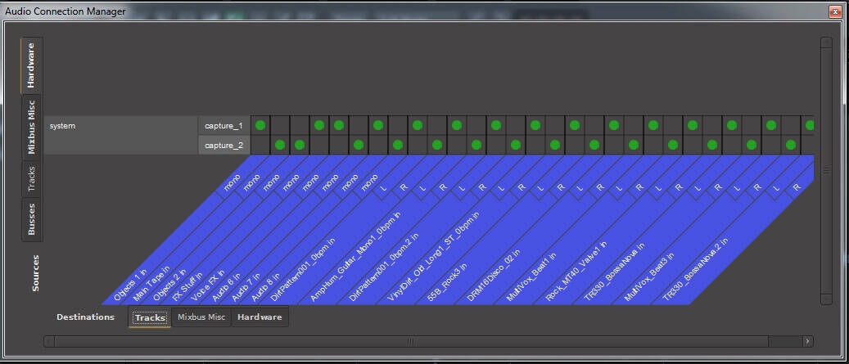The height and width of the screenshot is (364, 849).
Task: Switch to the Destinations Hardware tab
Action: coord(260,317)
